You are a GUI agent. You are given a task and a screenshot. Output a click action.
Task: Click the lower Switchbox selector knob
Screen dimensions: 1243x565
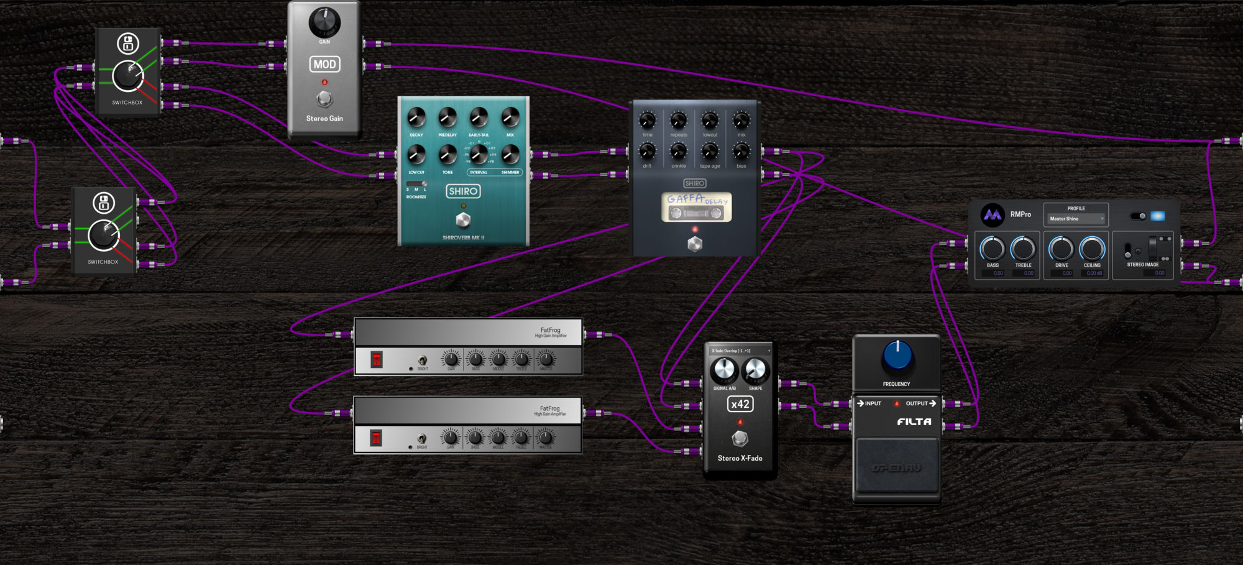click(x=104, y=235)
